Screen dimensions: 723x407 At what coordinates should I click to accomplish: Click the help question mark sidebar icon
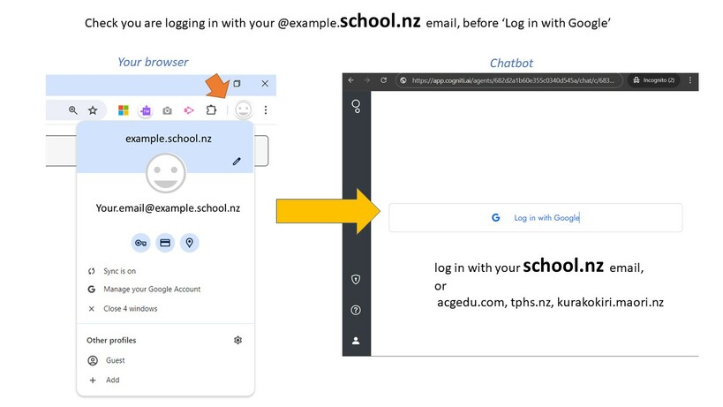[356, 310]
